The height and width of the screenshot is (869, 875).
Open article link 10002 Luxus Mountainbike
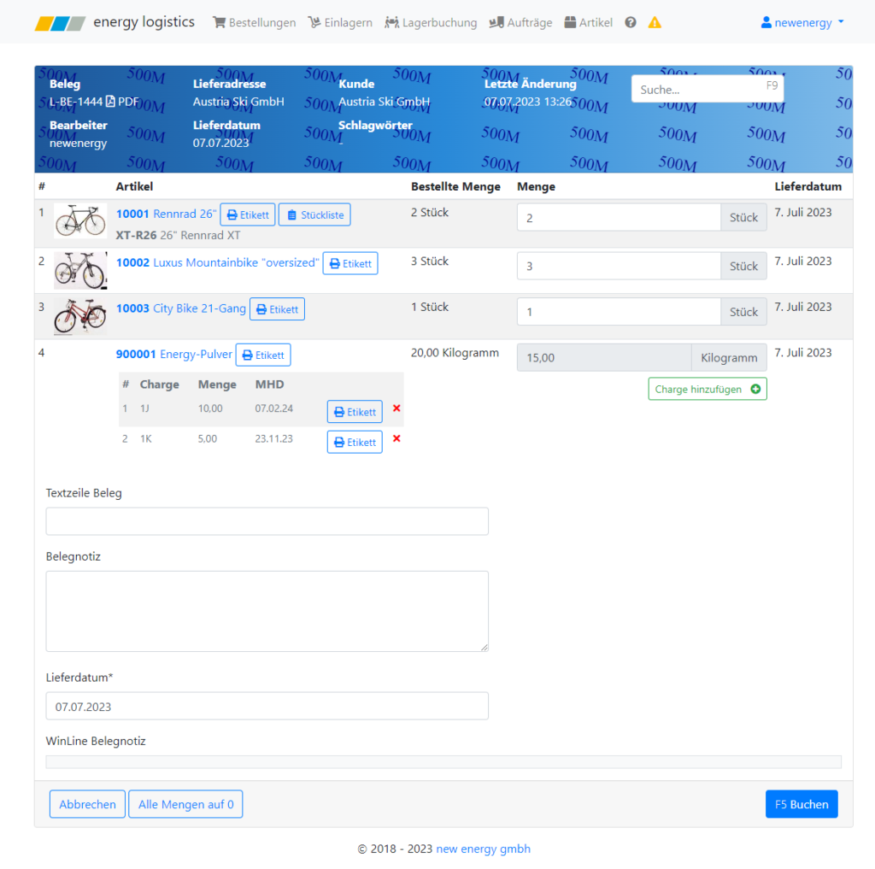(217, 263)
